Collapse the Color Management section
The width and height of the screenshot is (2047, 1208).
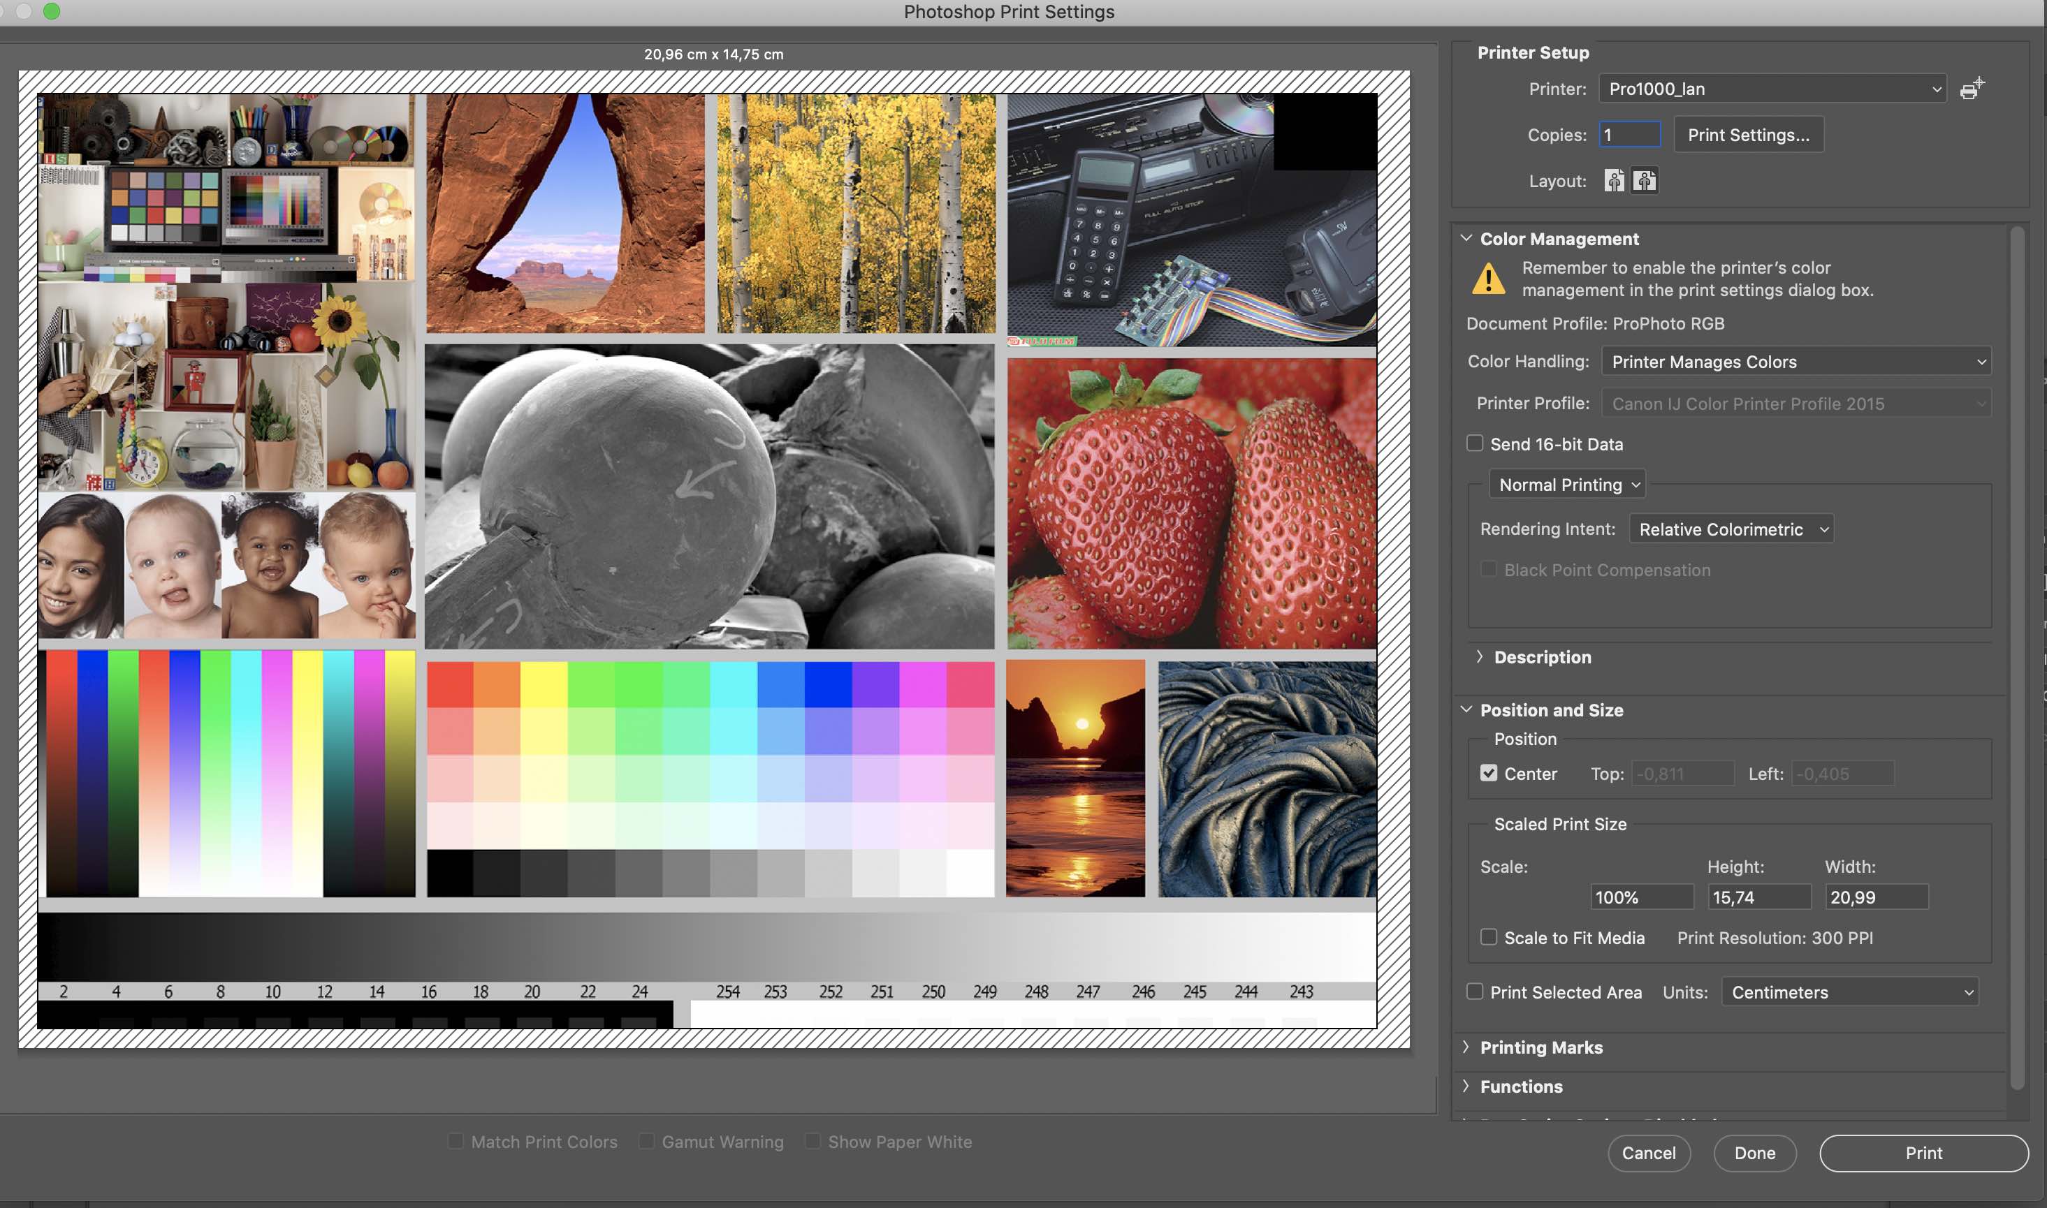pyautogui.click(x=1466, y=239)
